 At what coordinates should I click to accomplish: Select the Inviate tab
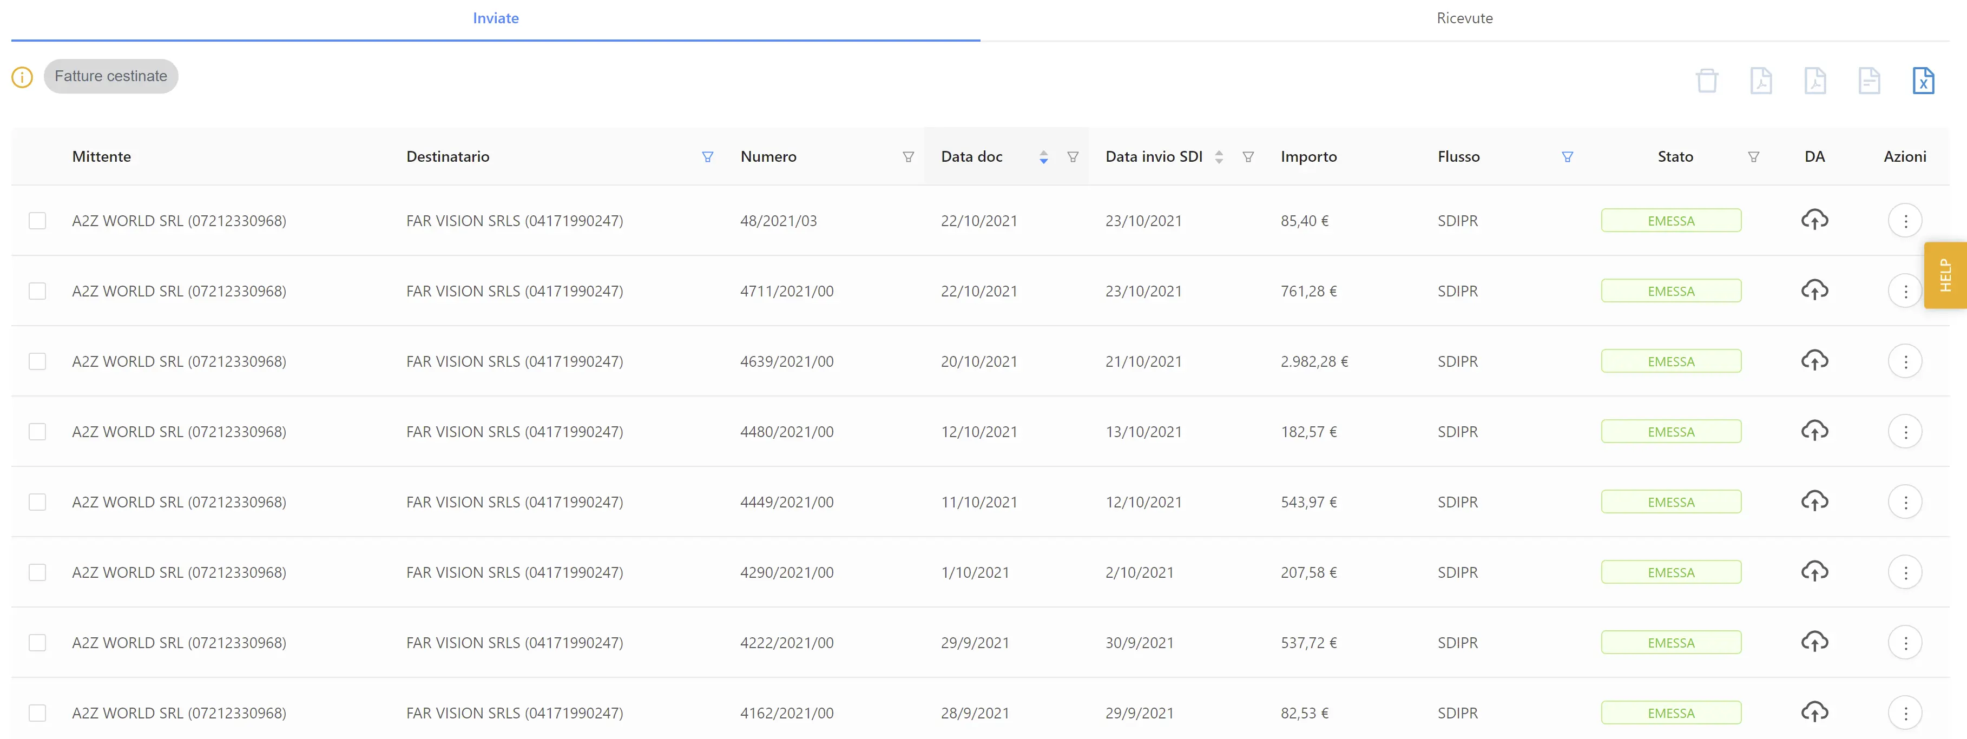[495, 18]
